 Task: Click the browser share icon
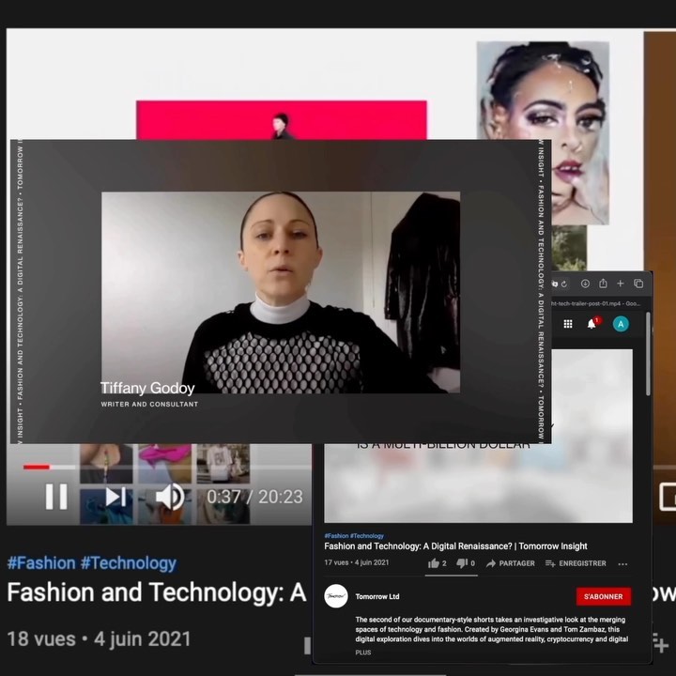click(x=603, y=284)
